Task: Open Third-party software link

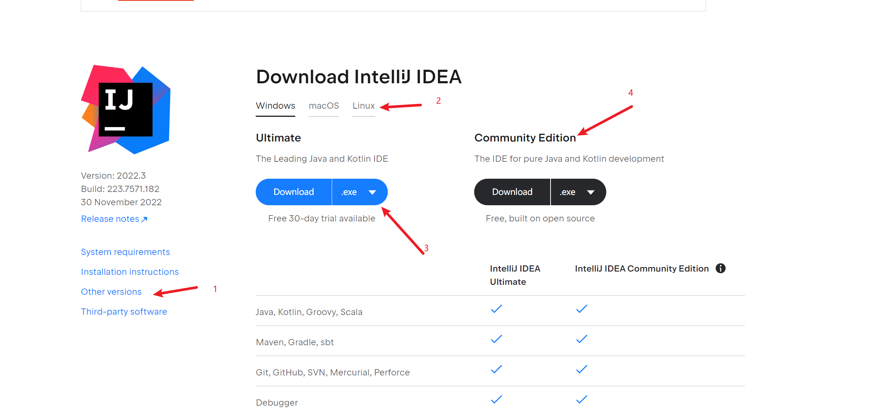Action: [124, 312]
